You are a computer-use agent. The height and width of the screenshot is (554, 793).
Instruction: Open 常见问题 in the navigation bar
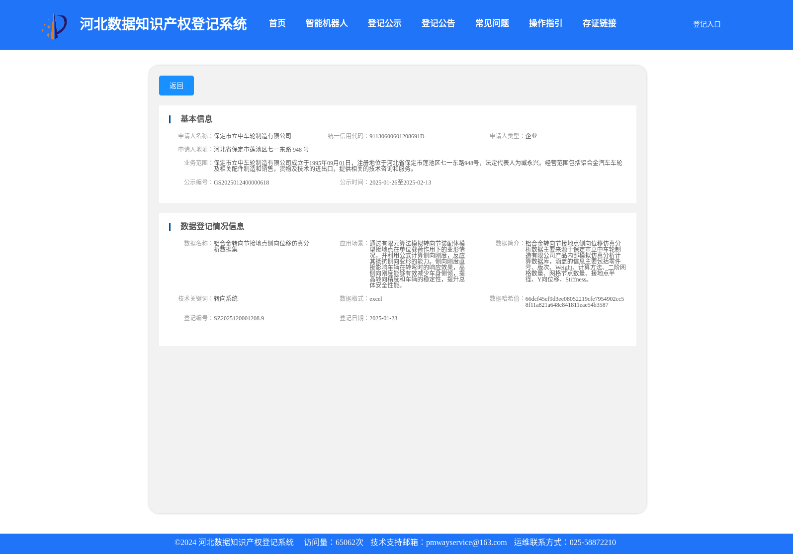click(492, 23)
